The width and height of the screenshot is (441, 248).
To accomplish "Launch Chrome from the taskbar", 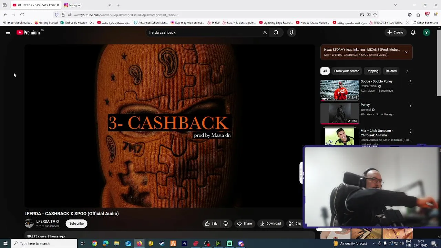I will [94, 244].
